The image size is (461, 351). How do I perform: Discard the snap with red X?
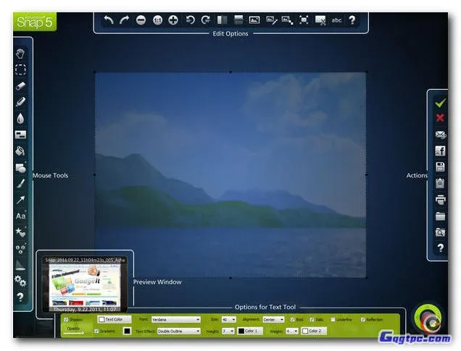pos(439,118)
